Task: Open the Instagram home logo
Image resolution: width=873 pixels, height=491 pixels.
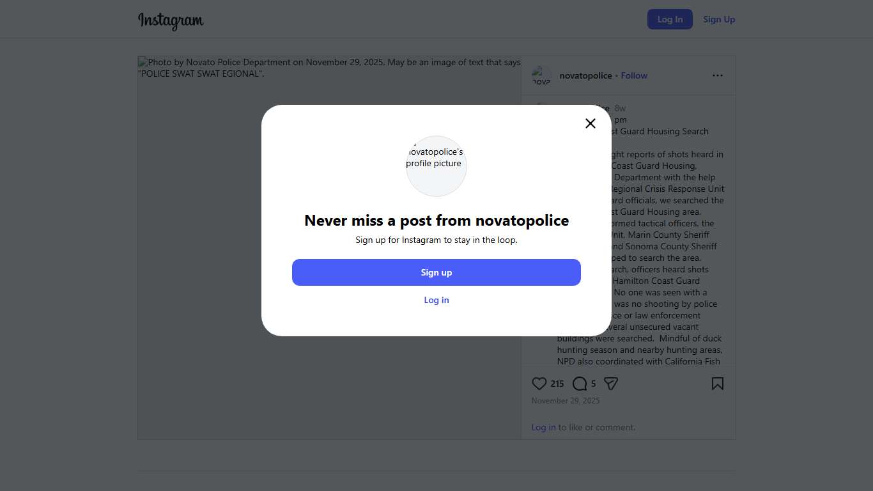Action: click(171, 20)
